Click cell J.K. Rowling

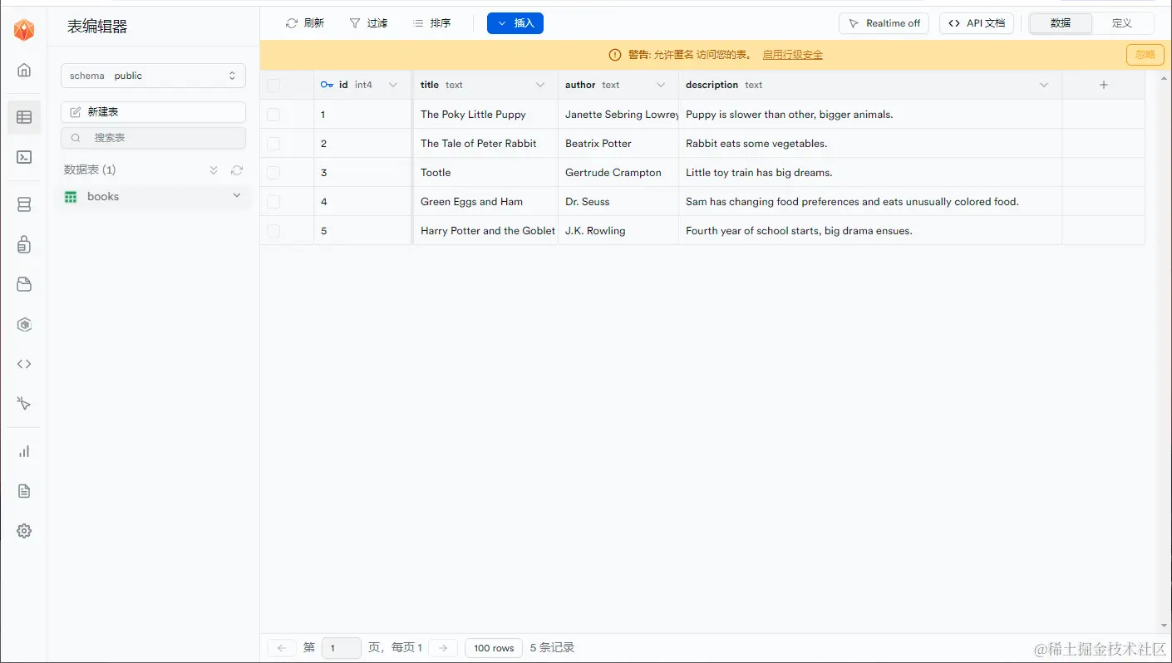coord(618,231)
